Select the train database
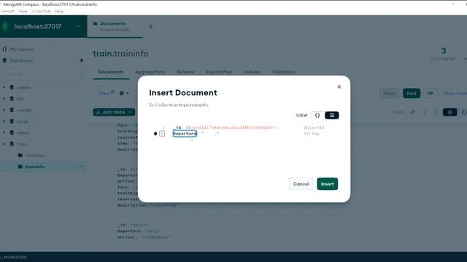The width and height of the screenshot is (467, 262). pyautogui.click(x=22, y=144)
